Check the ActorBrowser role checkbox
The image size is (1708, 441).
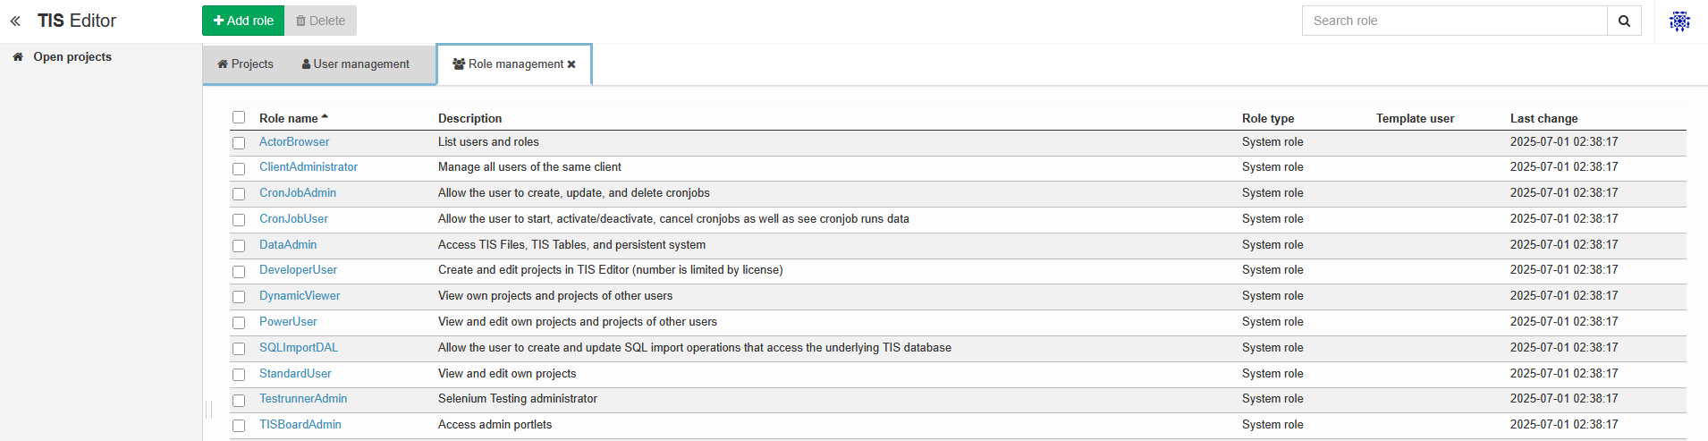pos(239,142)
